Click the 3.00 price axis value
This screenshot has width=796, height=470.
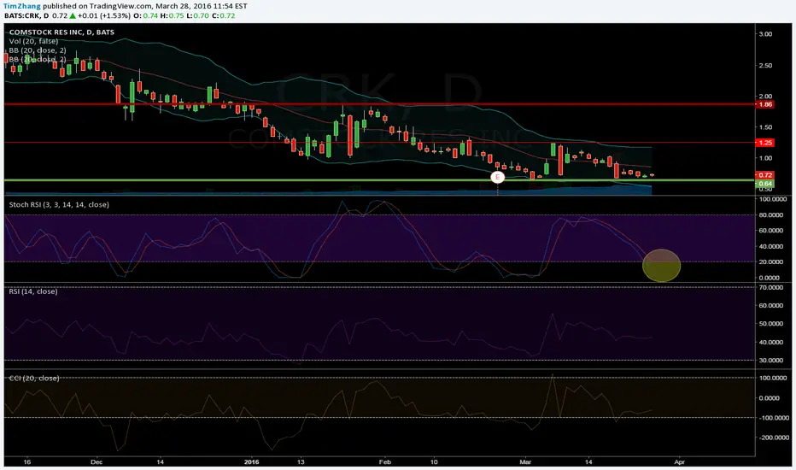[765, 34]
